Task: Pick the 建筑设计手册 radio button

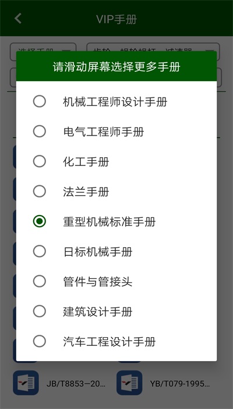Action: (40, 311)
